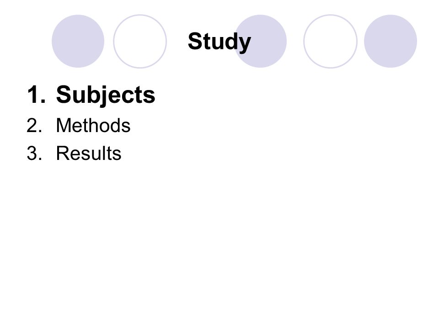
Task: Click the Results list item
Action: [89, 154]
